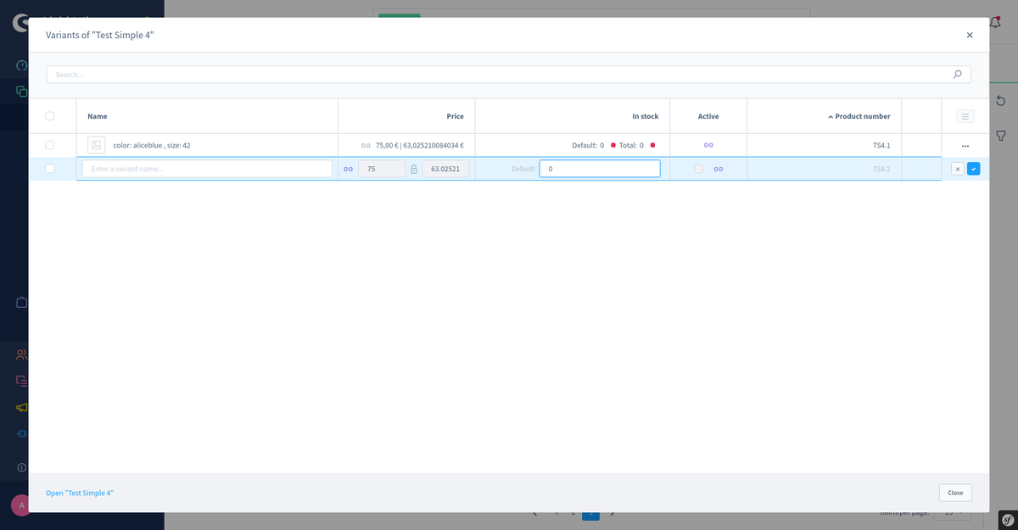This screenshot has width=1018, height=530.
Task: Cancel inline editing with the X button
Action: (957, 169)
